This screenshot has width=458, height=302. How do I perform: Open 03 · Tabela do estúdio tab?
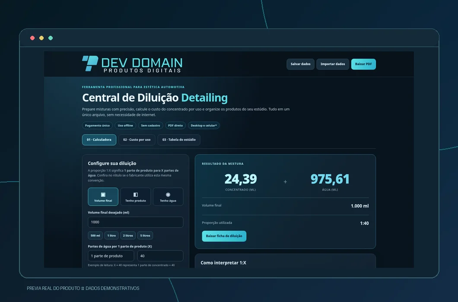(179, 140)
